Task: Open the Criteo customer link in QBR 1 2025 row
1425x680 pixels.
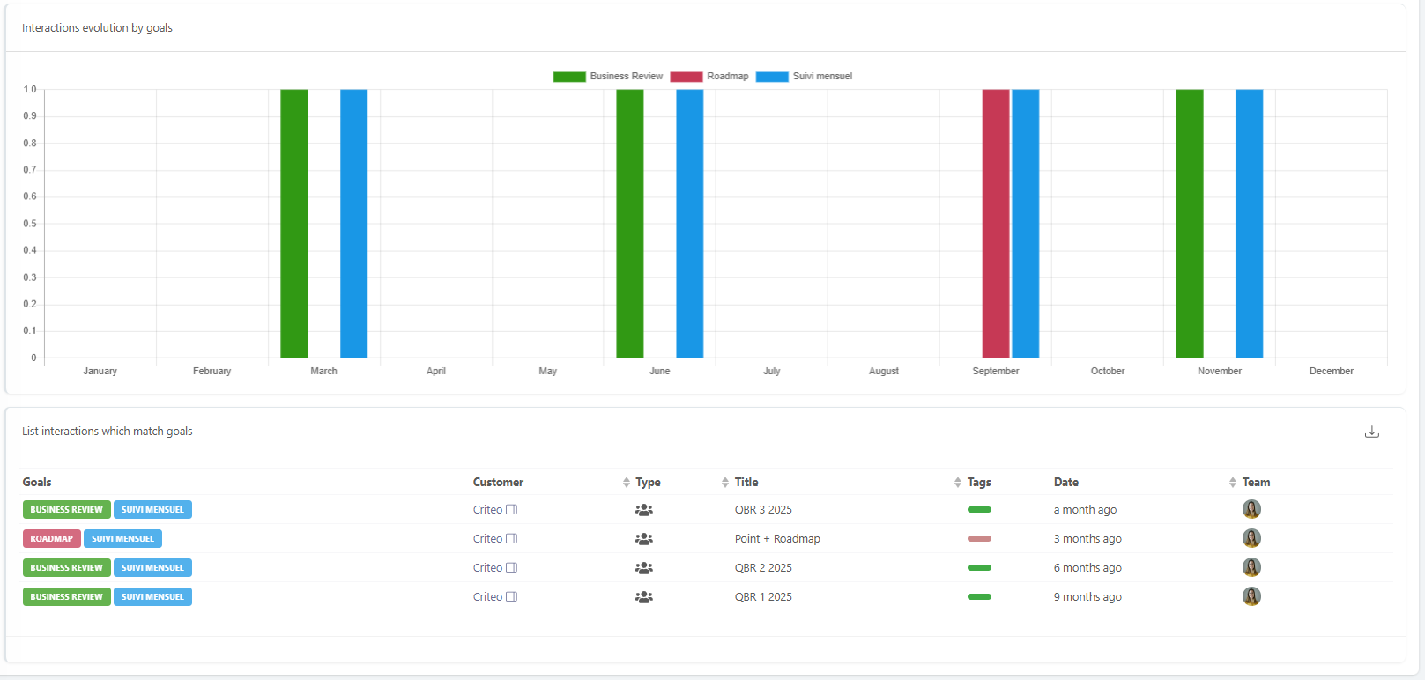Action: [x=487, y=597]
